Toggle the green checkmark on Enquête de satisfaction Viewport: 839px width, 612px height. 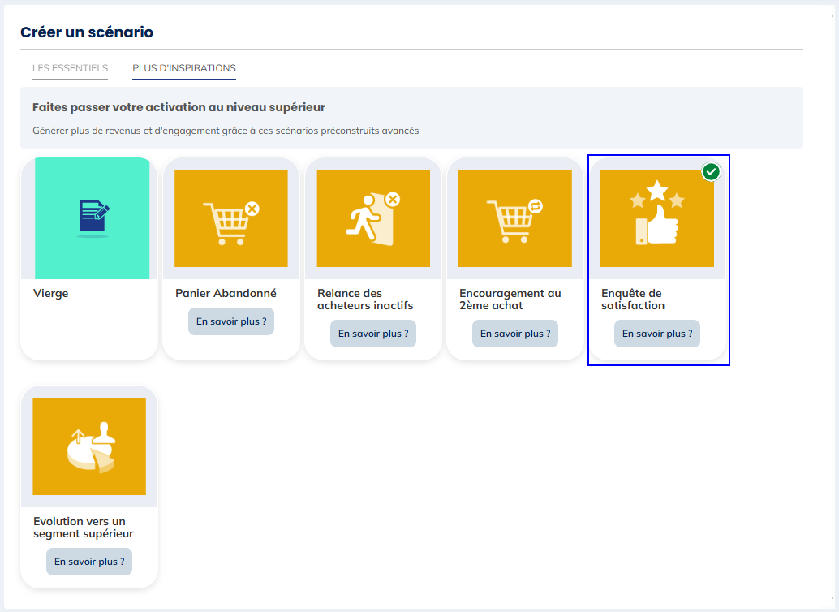click(711, 172)
